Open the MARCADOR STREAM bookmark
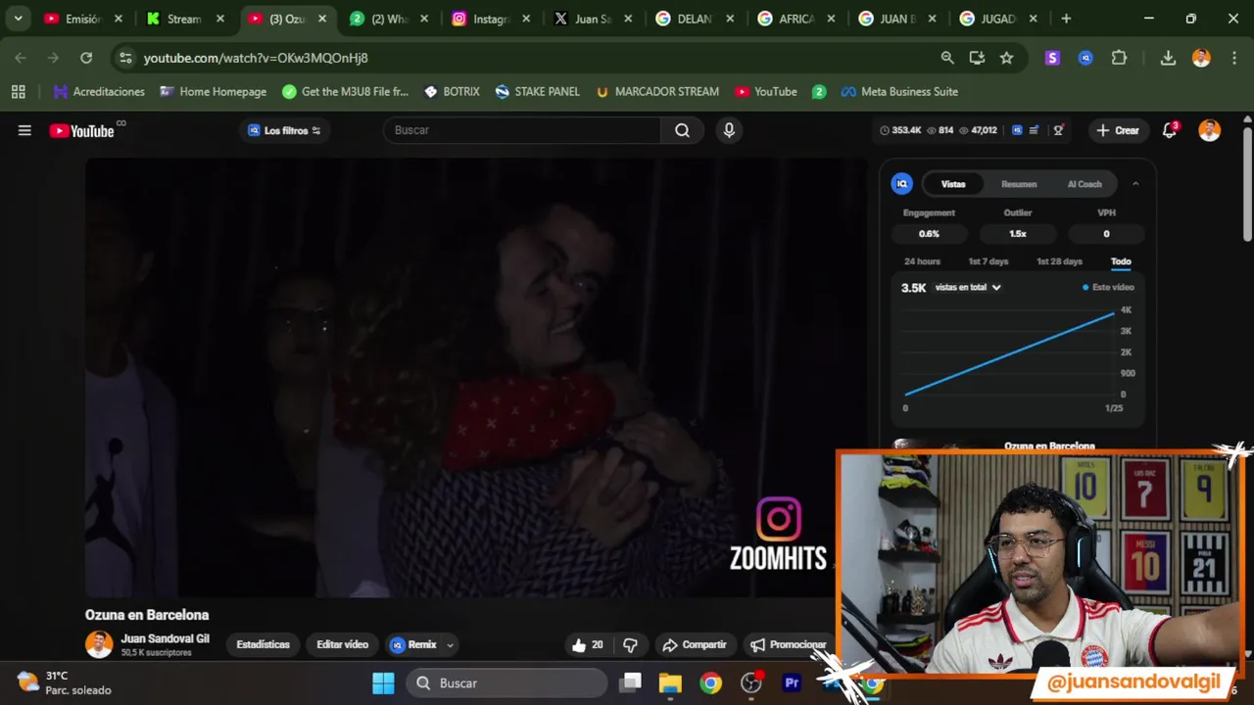The width and height of the screenshot is (1254, 705). click(x=655, y=91)
